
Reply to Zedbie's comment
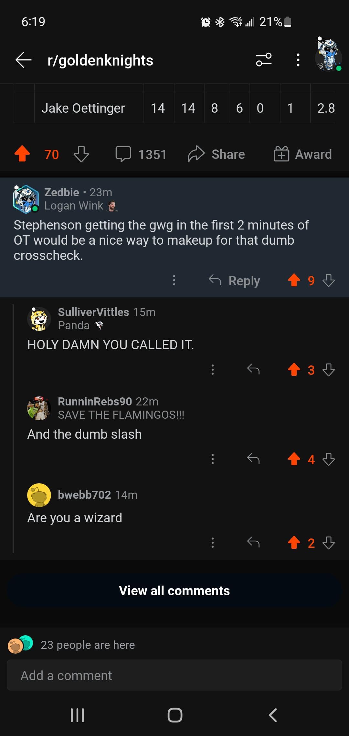click(x=234, y=281)
